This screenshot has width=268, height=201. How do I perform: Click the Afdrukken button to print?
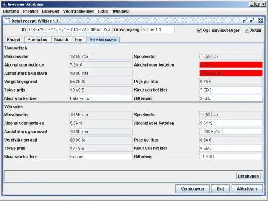(247, 189)
